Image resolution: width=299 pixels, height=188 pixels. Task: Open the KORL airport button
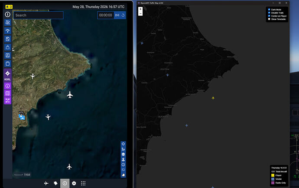[8, 75]
